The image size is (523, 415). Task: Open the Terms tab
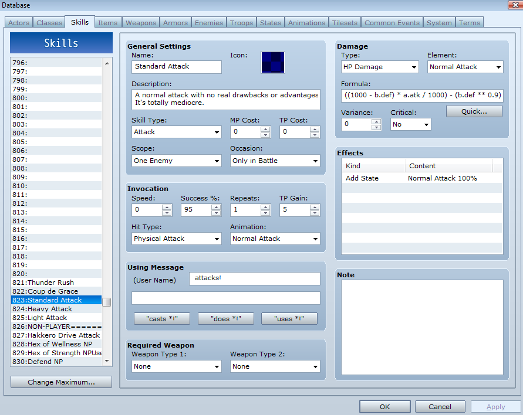(470, 23)
